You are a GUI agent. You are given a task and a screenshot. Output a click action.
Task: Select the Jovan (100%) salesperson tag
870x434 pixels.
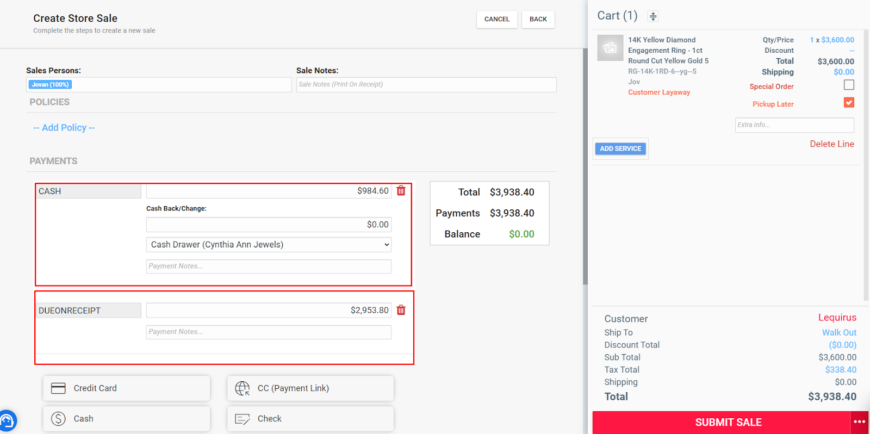50,84
